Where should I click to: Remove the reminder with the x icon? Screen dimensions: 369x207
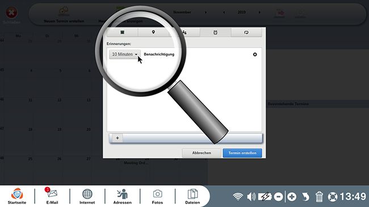tap(255, 54)
